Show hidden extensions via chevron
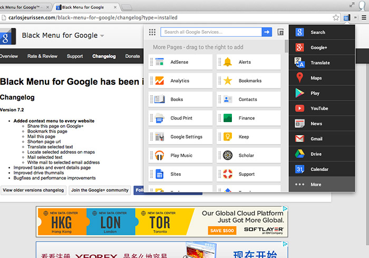The image size is (369, 258). pyautogui.click(x=355, y=17)
